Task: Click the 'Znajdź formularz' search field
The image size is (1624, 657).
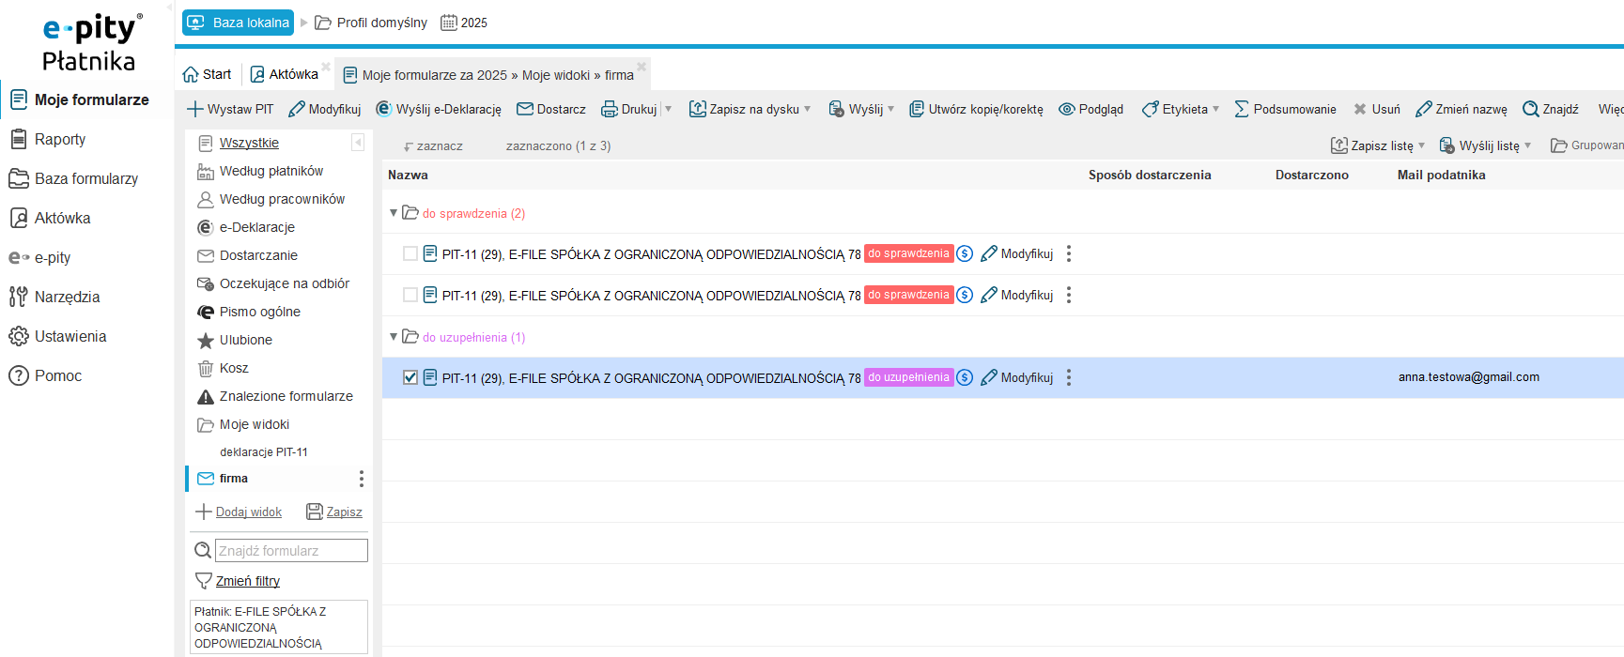Action: (291, 551)
